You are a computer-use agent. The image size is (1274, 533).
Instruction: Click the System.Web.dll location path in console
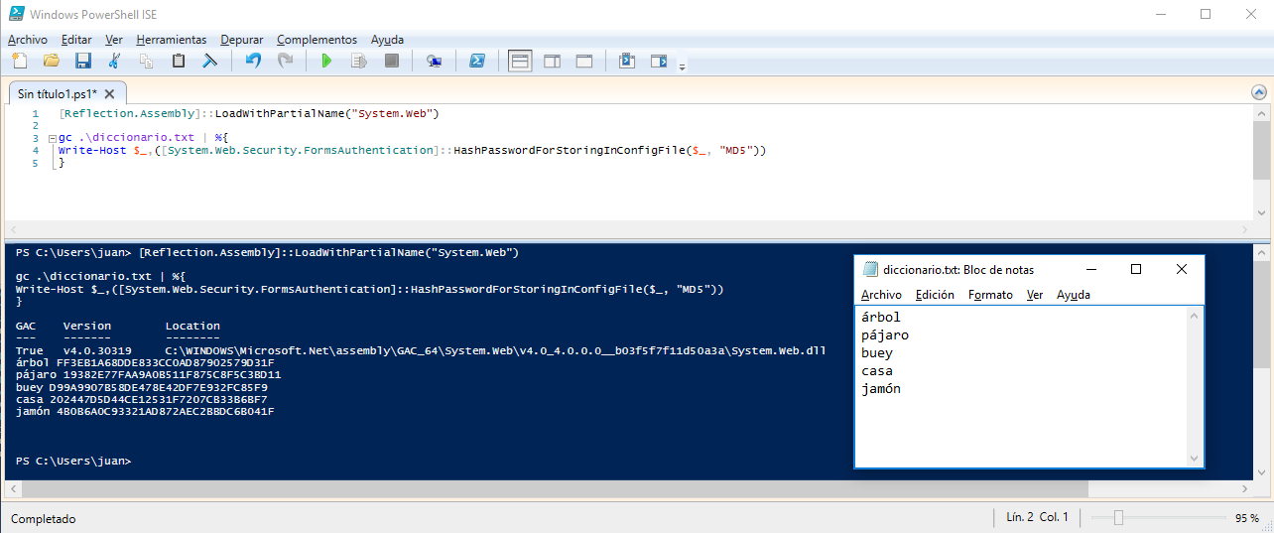[496, 350]
